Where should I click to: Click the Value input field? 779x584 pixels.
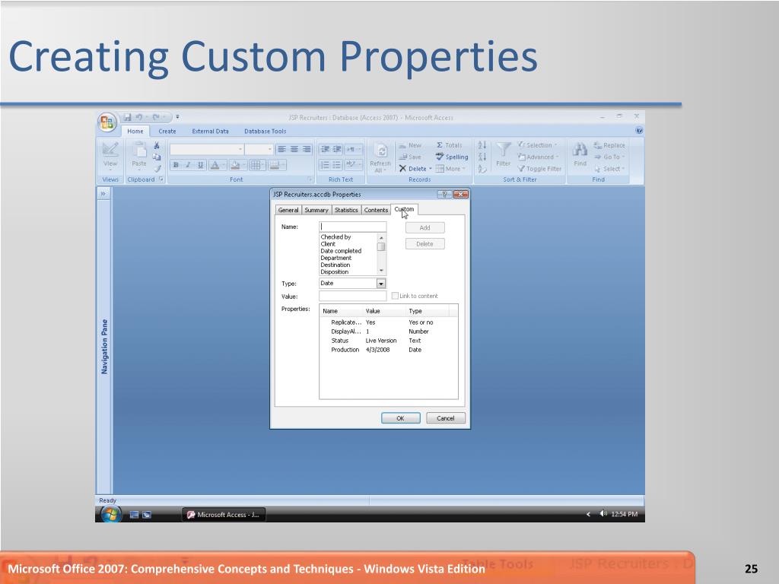[x=353, y=296]
